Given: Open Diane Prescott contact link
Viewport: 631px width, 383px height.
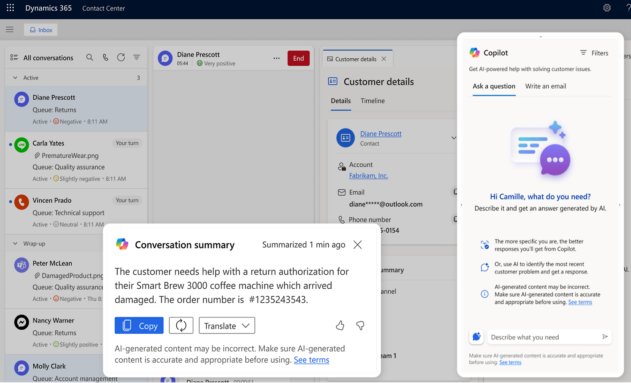Looking at the screenshot, I should click(x=381, y=134).
